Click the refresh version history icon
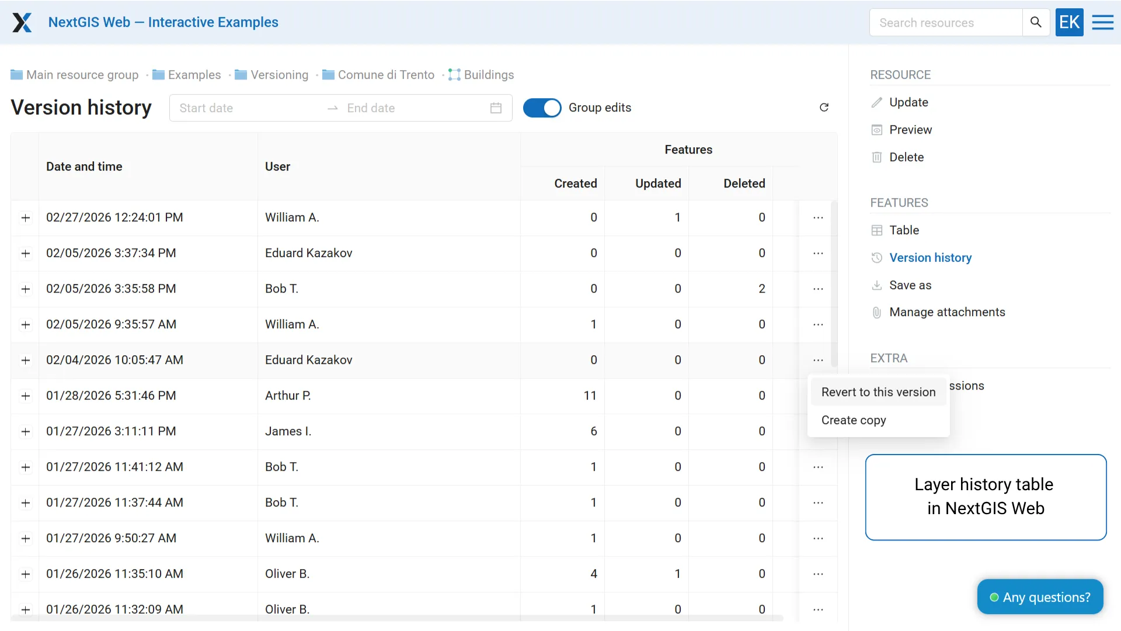The height and width of the screenshot is (631, 1121). (x=824, y=108)
